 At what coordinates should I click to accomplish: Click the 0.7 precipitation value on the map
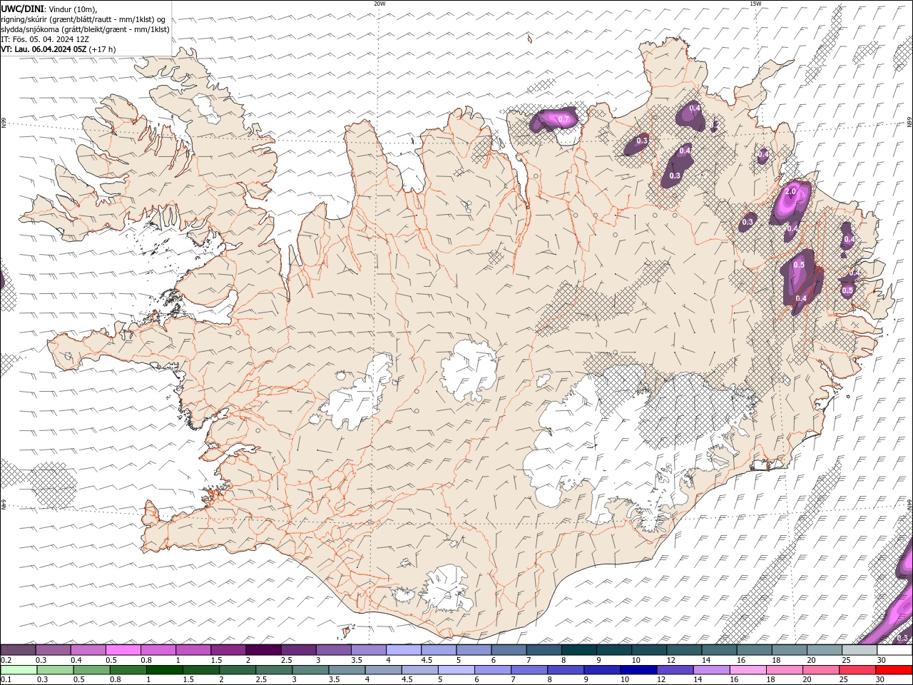[x=563, y=120]
